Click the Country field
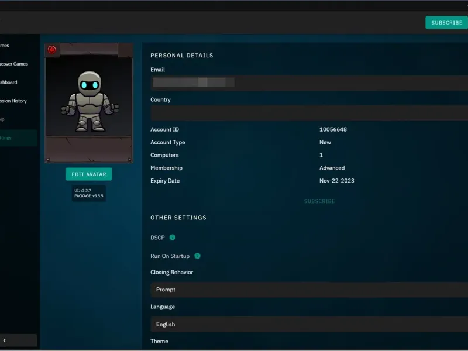The height and width of the screenshot is (351, 468). (309, 113)
